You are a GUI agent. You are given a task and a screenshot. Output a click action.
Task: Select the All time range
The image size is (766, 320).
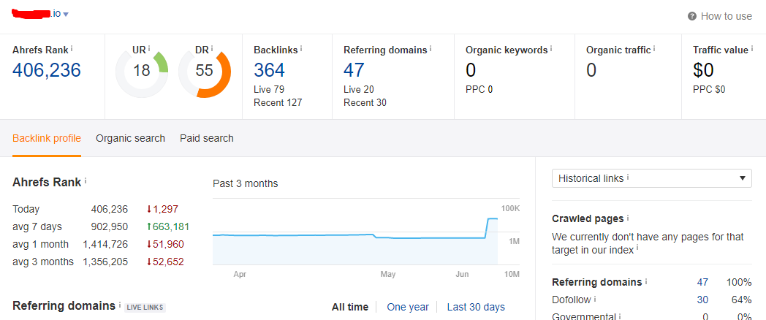[350, 307]
